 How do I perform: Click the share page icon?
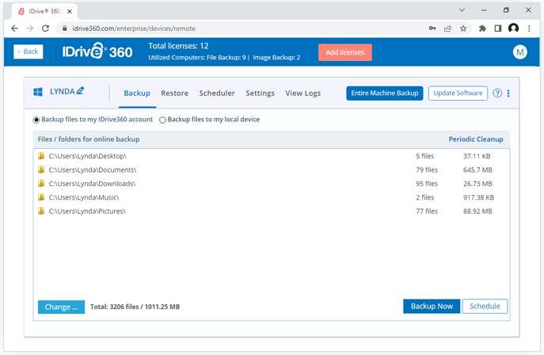click(x=448, y=29)
